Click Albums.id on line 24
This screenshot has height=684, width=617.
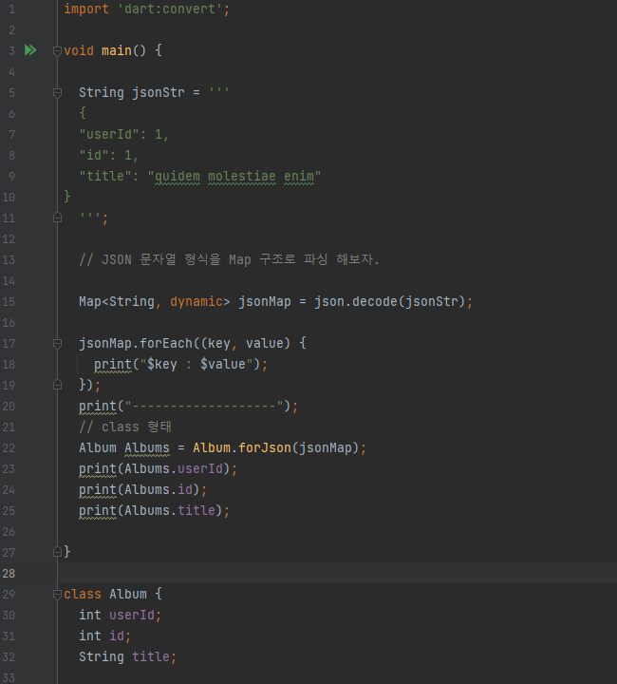(x=159, y=490)
